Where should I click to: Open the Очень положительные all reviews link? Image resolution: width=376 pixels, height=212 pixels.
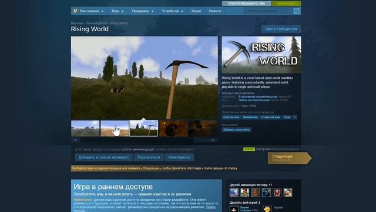[x=254, y=100]
